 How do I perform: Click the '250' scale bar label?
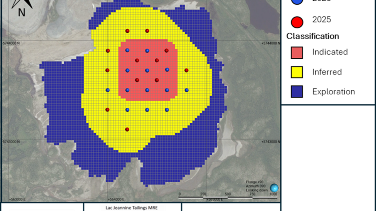tap(203, 194)
